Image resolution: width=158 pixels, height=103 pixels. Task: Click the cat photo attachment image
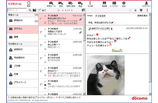pos(106,75)
